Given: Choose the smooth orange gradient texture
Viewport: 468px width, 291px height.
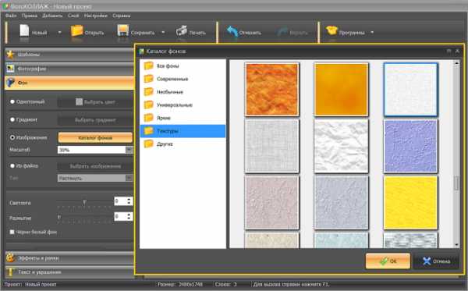Looking at the screenshot, I should coord(341,89).
